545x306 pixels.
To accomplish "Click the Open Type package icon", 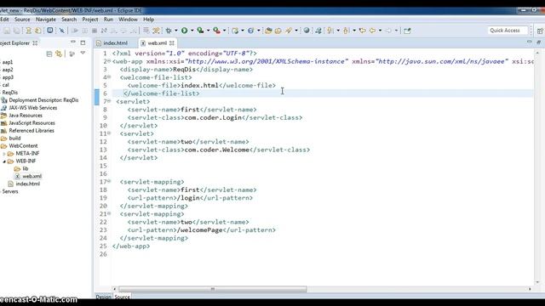I will (x=268, y=31).
